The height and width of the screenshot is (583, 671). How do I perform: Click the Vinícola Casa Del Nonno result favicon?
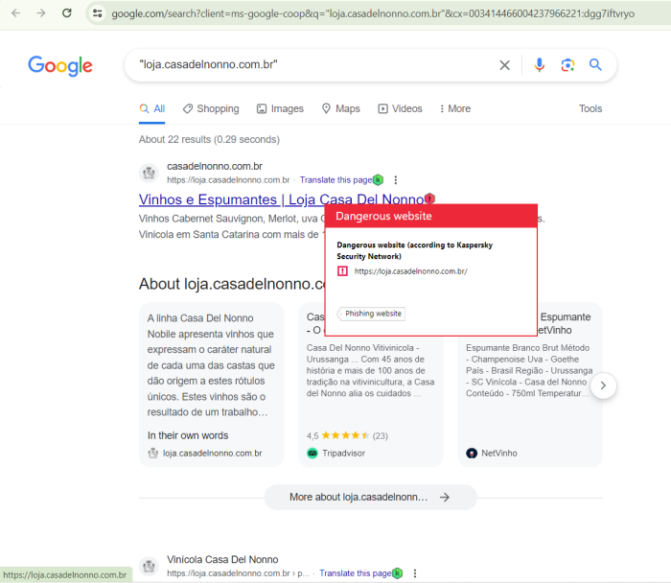click(x=149, y=567)
